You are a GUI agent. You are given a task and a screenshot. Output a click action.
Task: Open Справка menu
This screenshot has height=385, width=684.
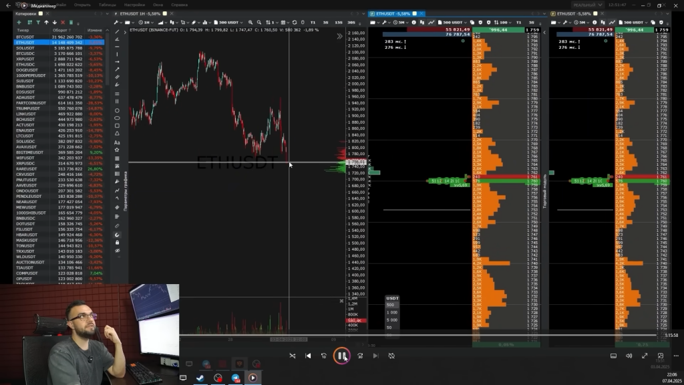tap(179, 5)
